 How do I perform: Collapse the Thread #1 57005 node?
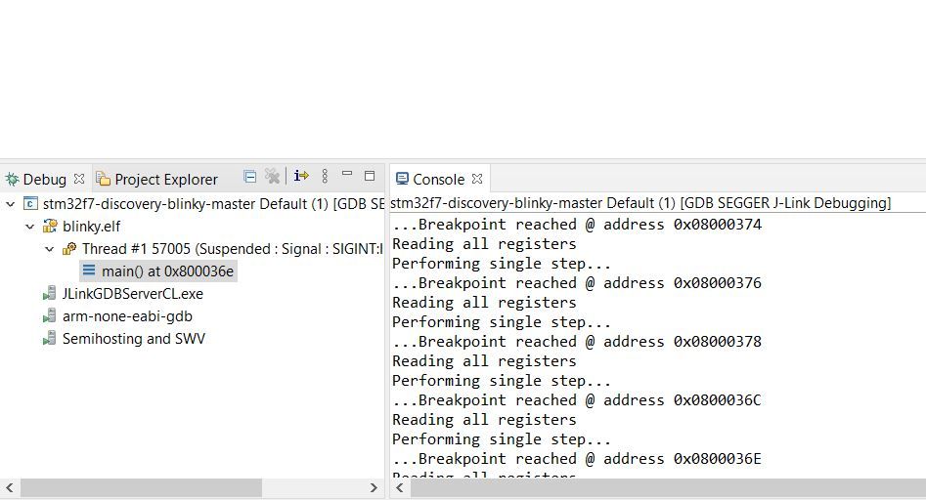pyautogui.click(x=50, y=249)
